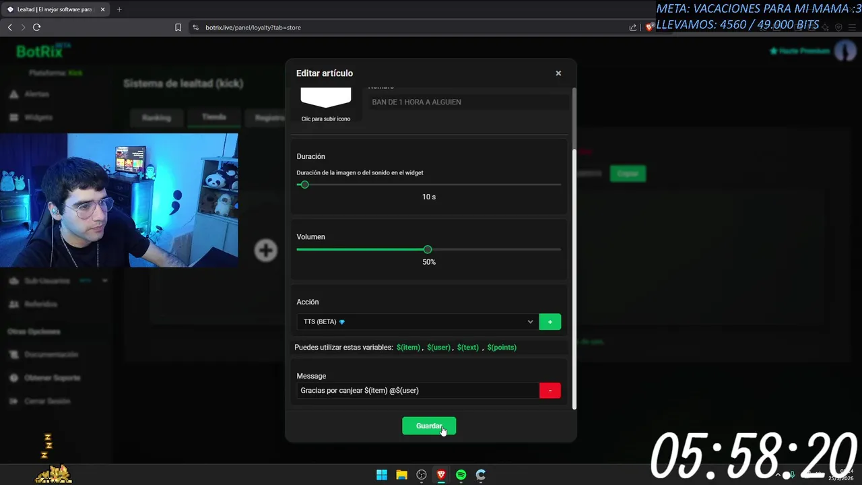862x485 pixels.
Task: Open Spotify from taskbar
Action: pyautogui.click(x=461, y=475)
